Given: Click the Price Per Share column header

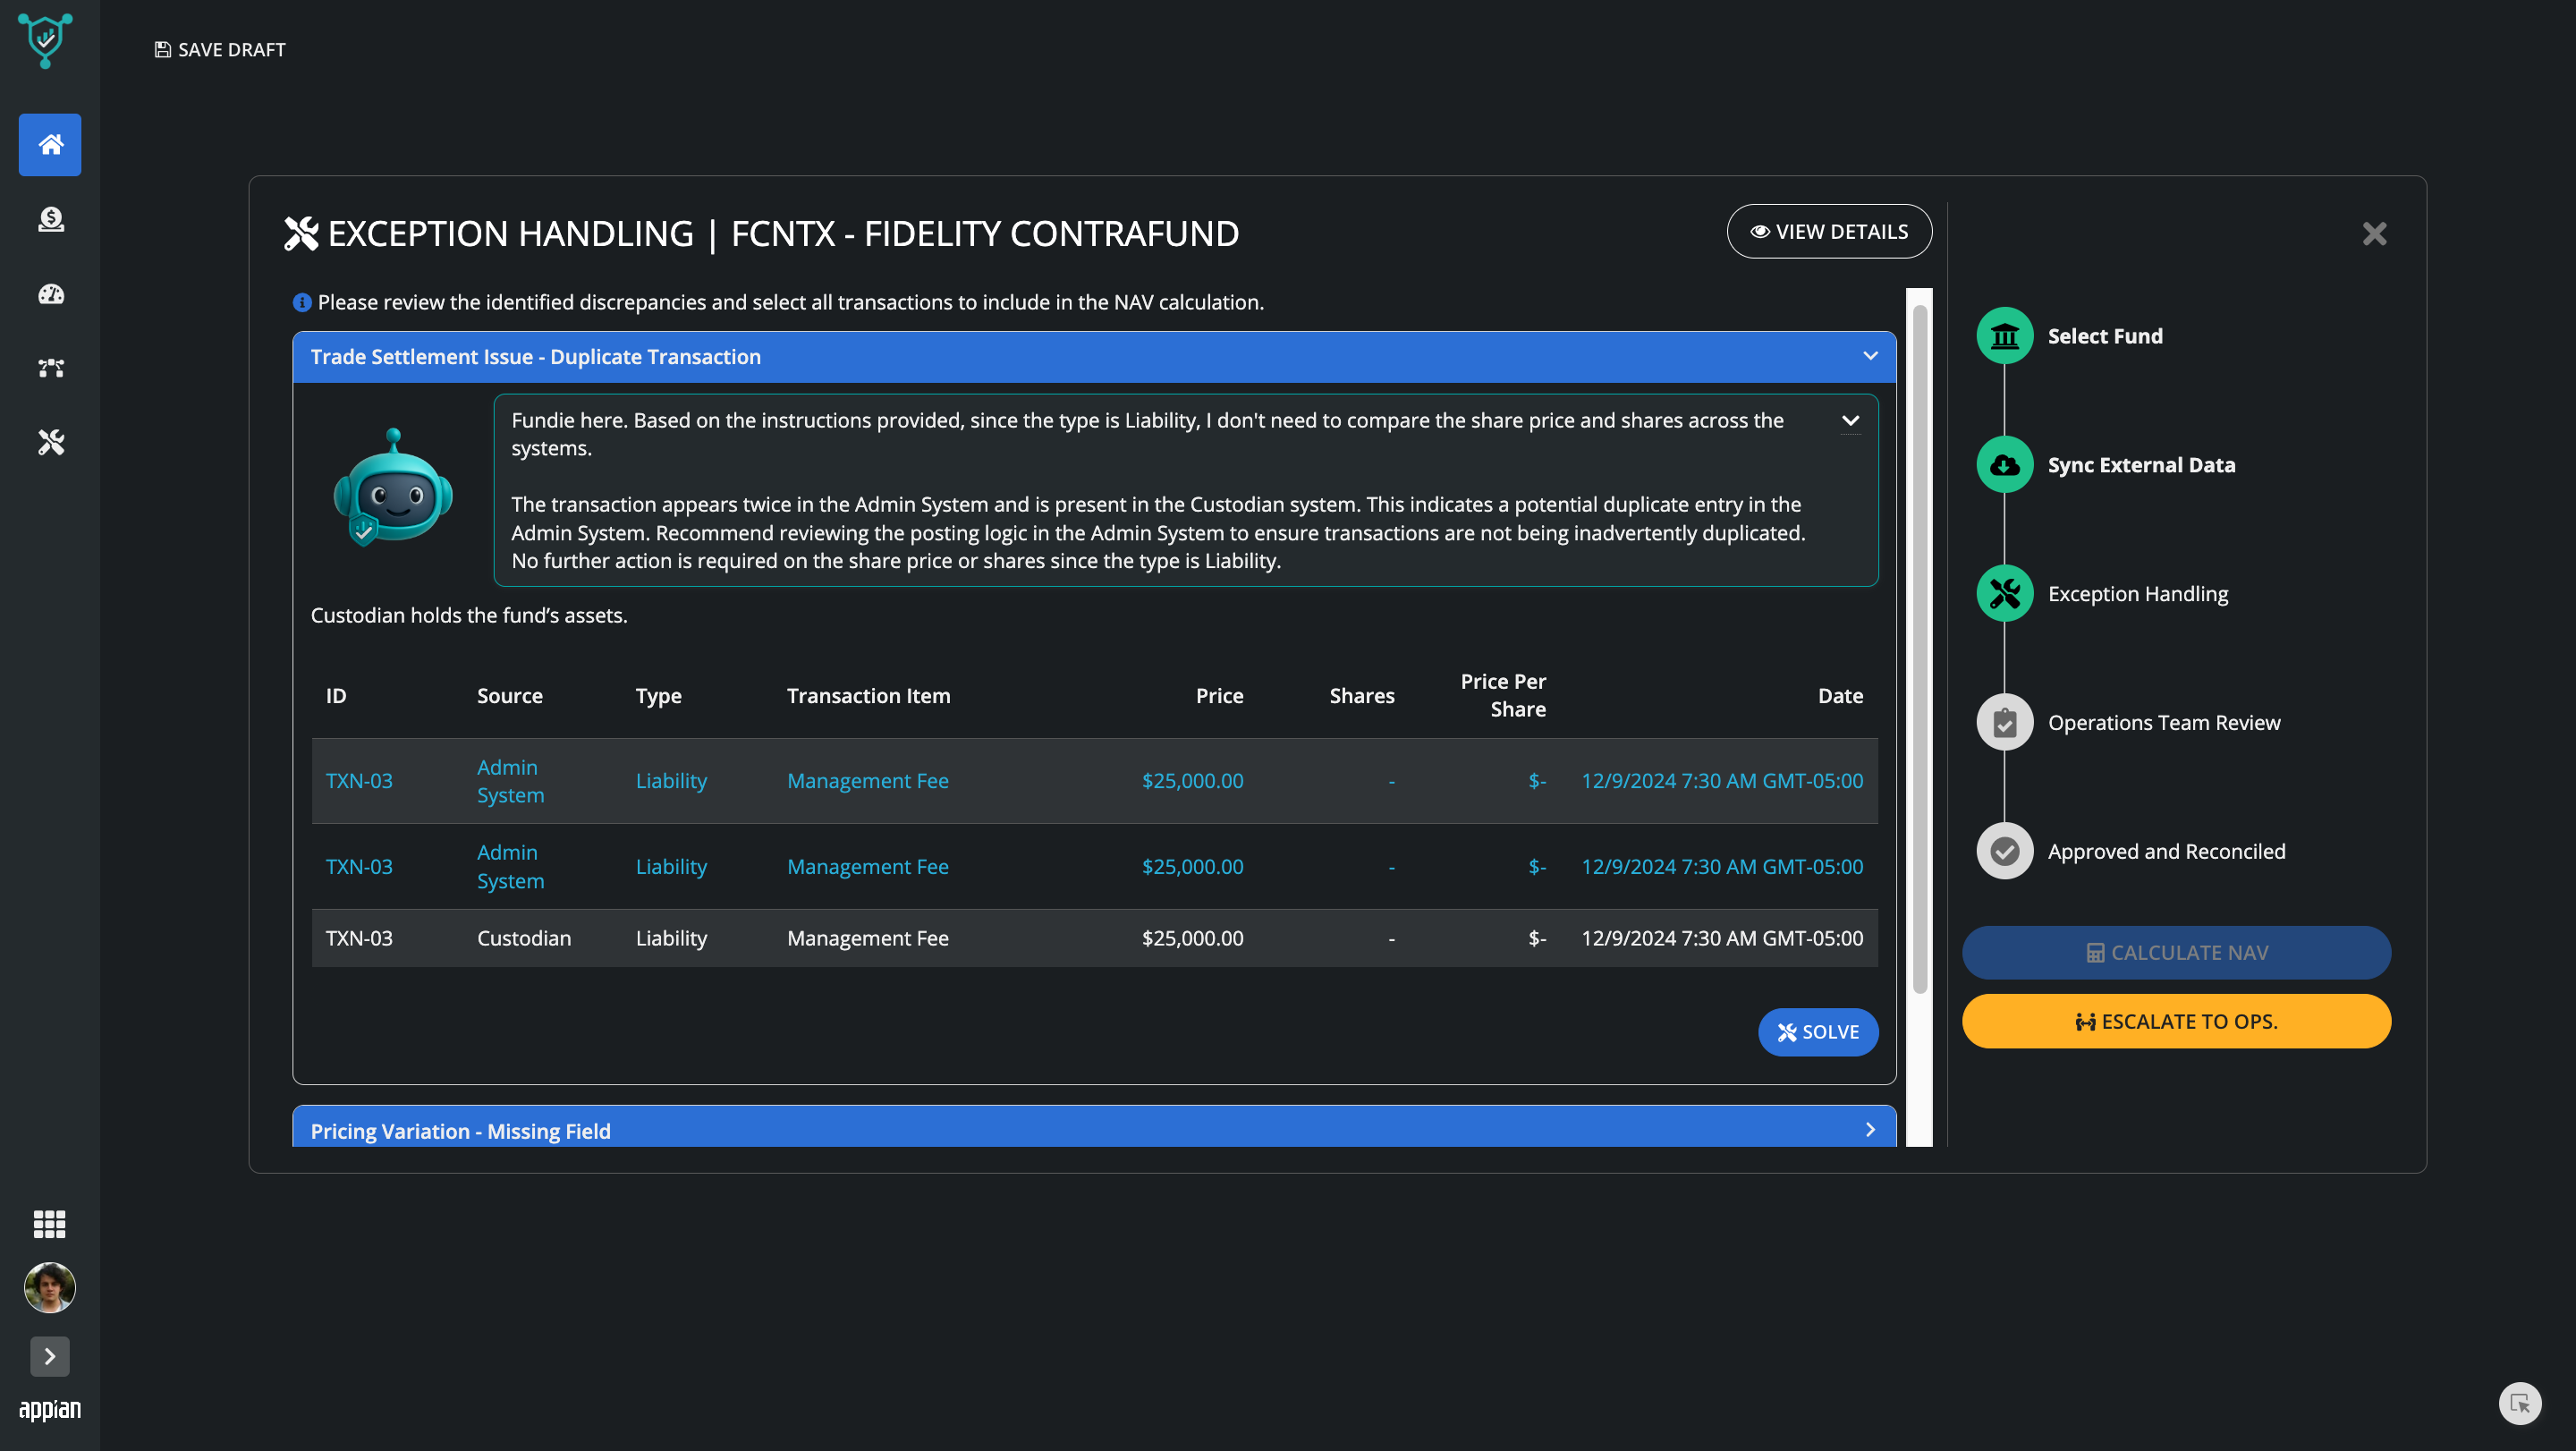Looking at the screenshot, I should coord(1503,696).
